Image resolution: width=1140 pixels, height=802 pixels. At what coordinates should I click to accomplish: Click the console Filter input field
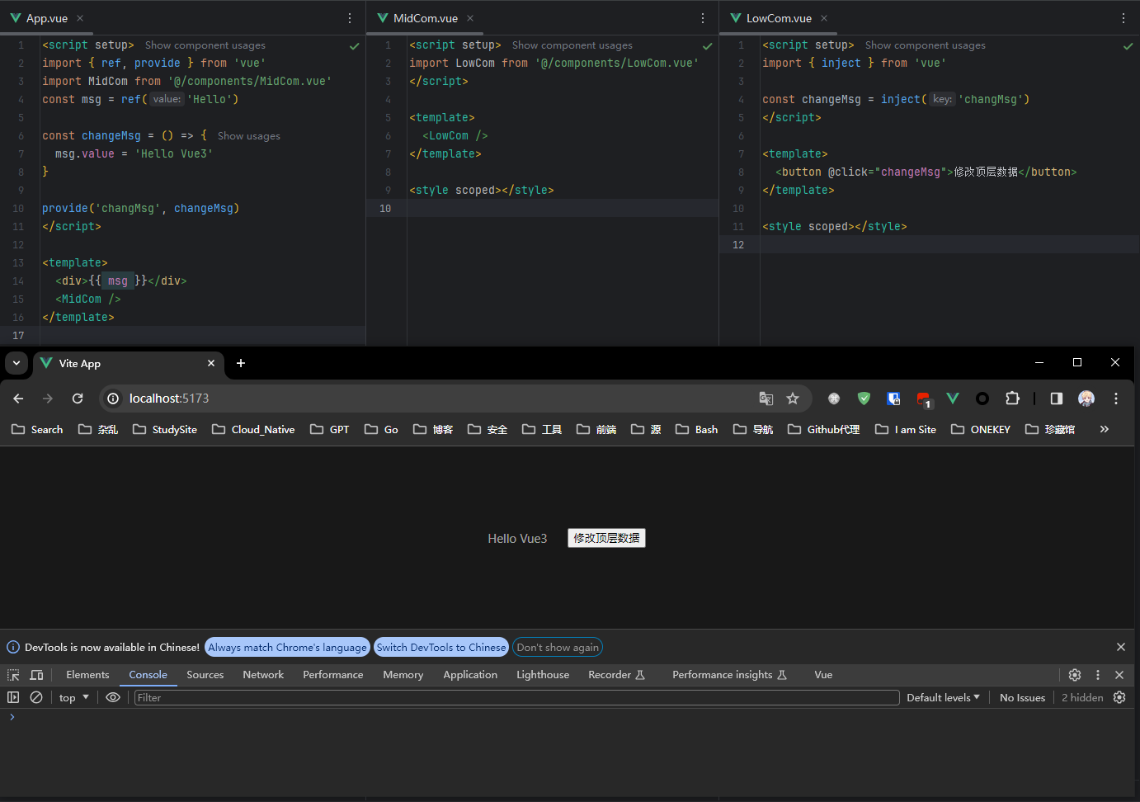[x=516, y=697]
